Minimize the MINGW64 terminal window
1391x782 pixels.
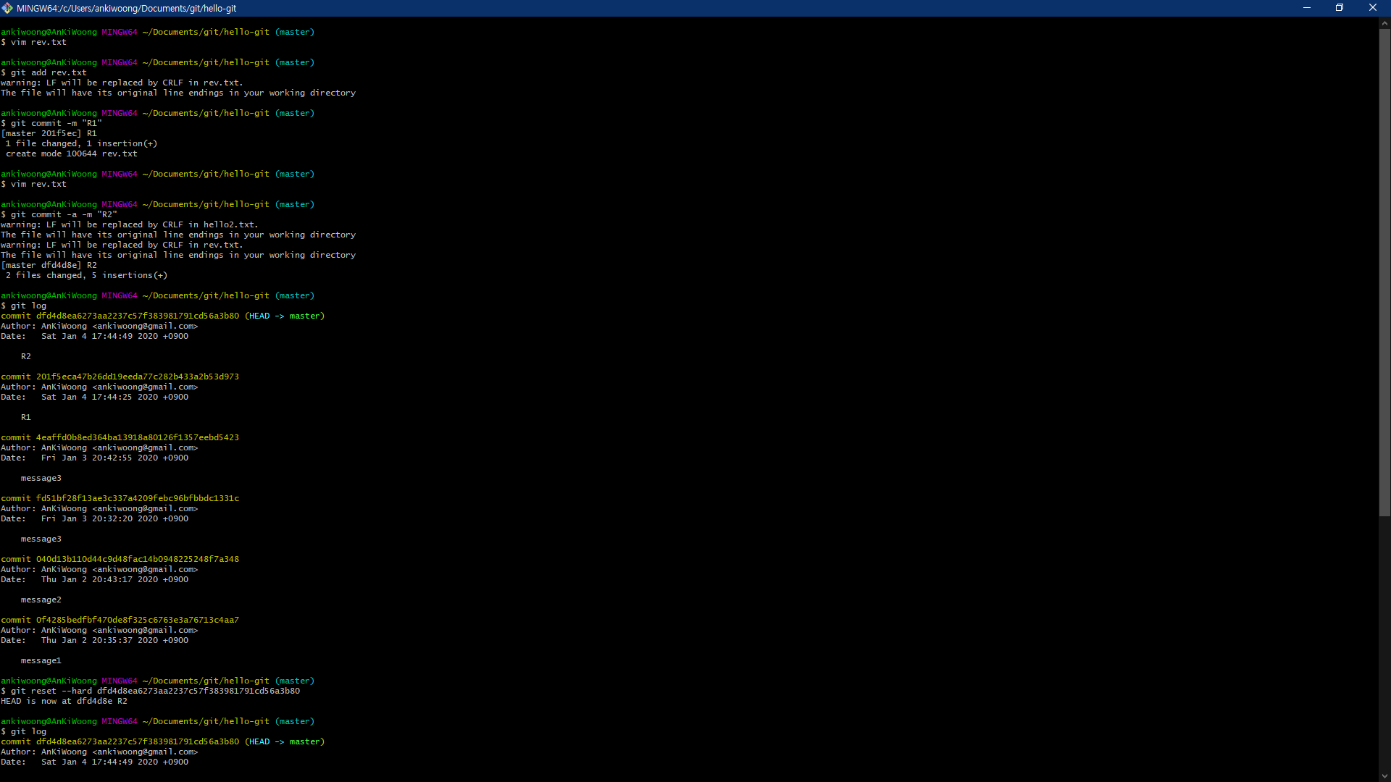pos(1307,8)
